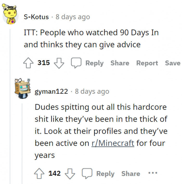Report S-Kotus's comment
The height and width of the screenshot is (184, 182).
click(147, 63)
